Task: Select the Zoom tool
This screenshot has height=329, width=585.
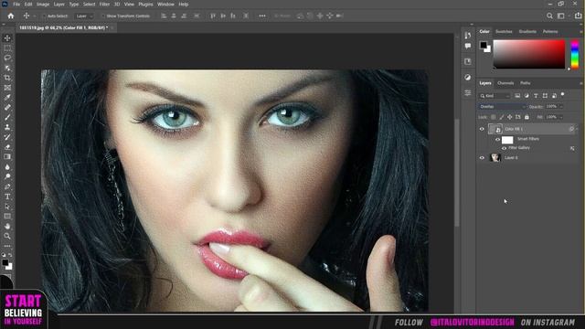Action: coord(7,236)
